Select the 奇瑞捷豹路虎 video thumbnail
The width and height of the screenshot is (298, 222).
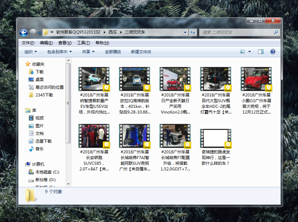tap(216, 138)
